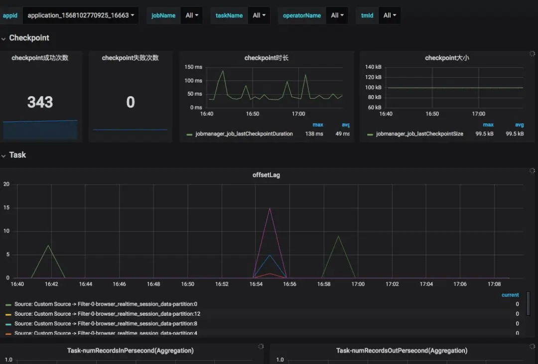The height and width of the screenshot is (364, 538).
Task: Click the 0 checkpoint failure value
Action: click(131, 102)
